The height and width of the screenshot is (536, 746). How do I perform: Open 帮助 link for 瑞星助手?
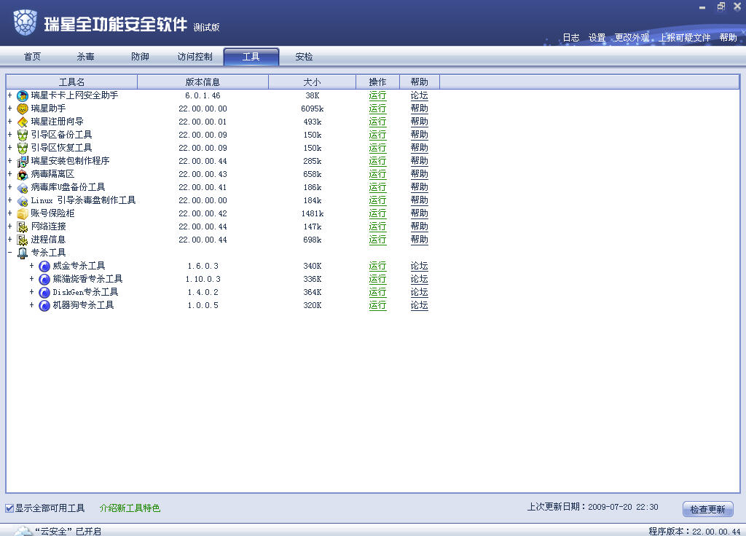point(419,109)
